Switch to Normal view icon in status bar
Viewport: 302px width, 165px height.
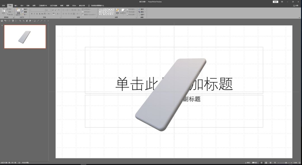tap(261, 163)
